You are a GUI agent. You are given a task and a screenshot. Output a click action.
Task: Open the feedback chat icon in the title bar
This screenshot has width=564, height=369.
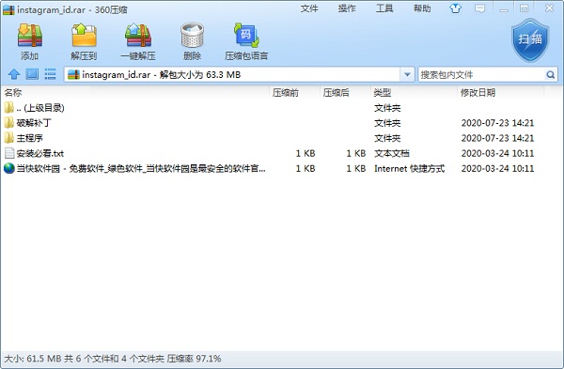click(x=479, y=8)
